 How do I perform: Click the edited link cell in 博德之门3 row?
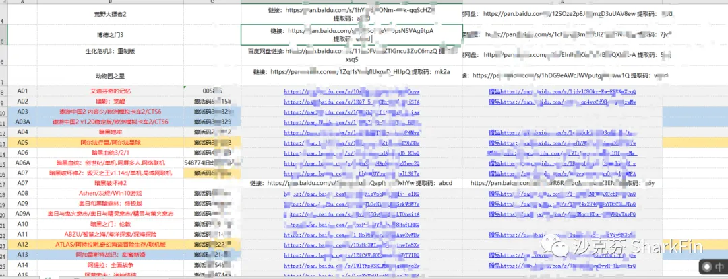352,35
